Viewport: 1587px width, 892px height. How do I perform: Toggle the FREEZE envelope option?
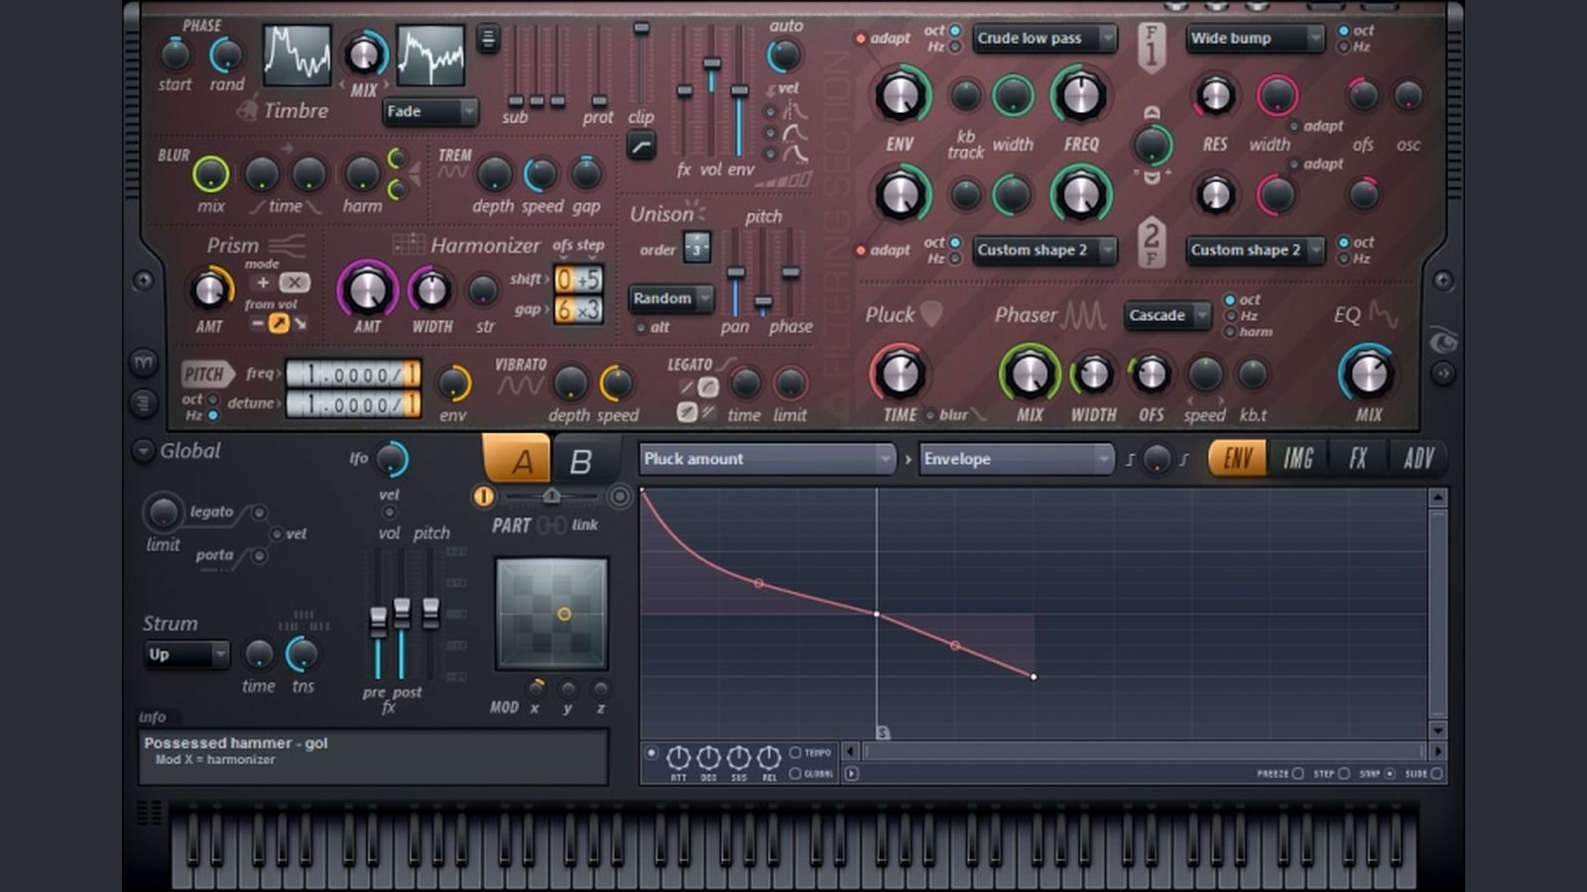tap(1297, 773)
